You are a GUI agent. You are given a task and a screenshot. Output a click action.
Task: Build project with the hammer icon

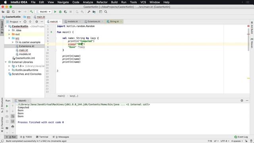[31, 12]
